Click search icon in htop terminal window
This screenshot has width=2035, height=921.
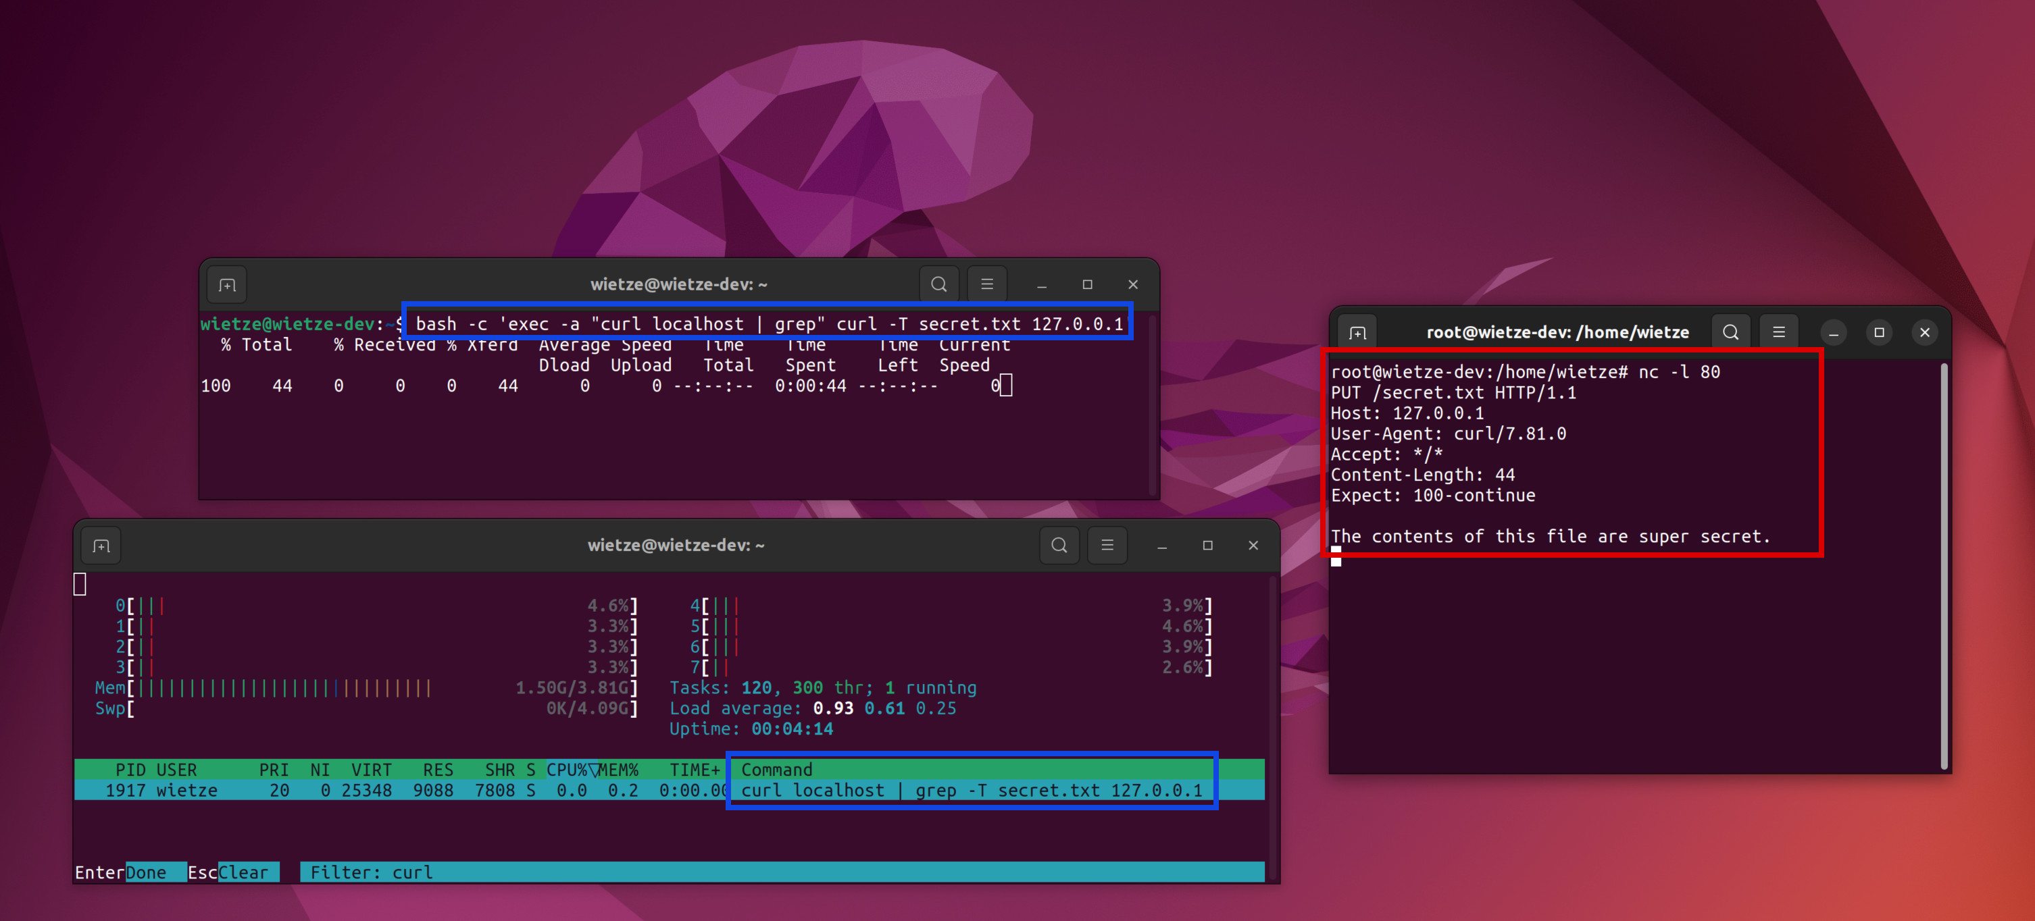pos(1059,546)
